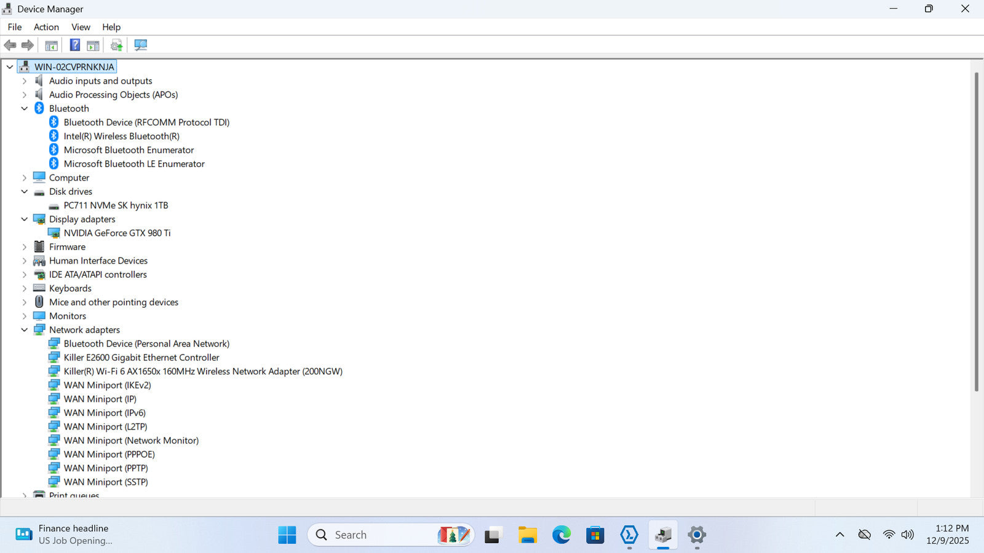The image size is (984, 553).
Task: Collapse the Disk drives category
Action: click(25, 192)
